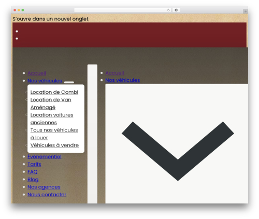Open the left menu Nos véhicules link
The image size is (259, 219).
[45, 81]
